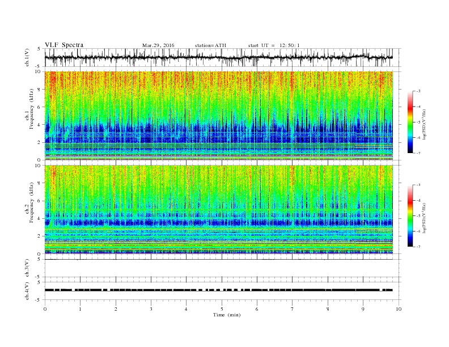Click the "-3" label on ch.1 color scale
449x347 pixels.
click(x=418, y=91)
